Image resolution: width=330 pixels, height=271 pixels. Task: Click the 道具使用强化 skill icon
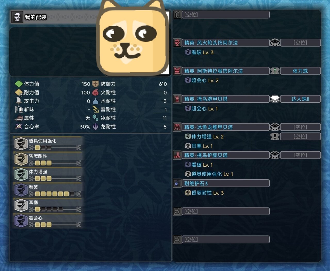click(x=21, y=143)
